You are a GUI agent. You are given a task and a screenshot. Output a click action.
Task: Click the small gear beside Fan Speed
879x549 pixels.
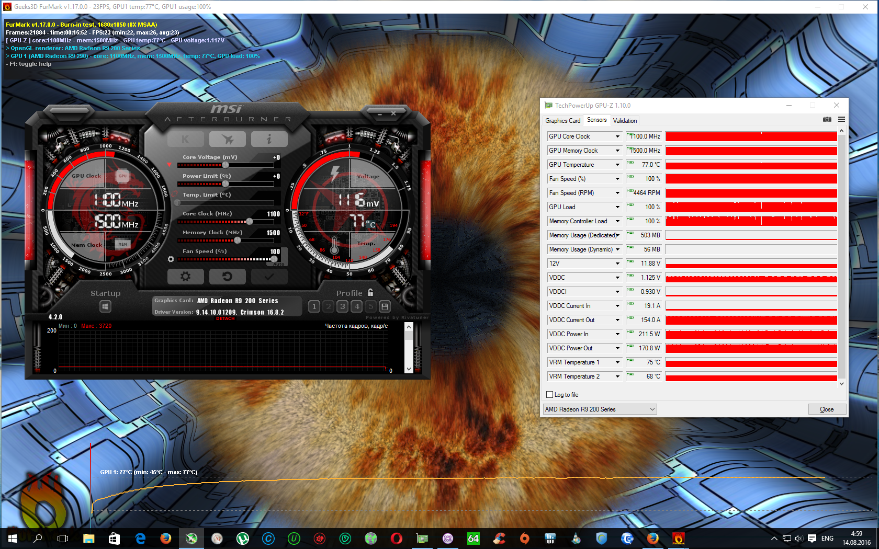tap(171, 259)
